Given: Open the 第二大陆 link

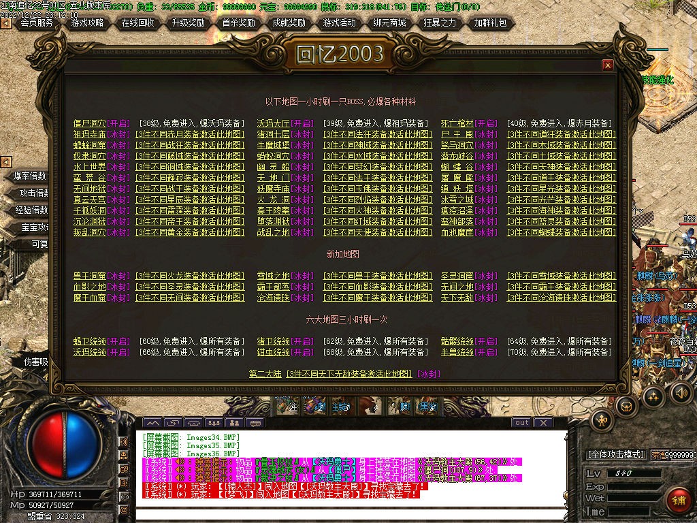Looking at the screenshot, I should point(265,374).
